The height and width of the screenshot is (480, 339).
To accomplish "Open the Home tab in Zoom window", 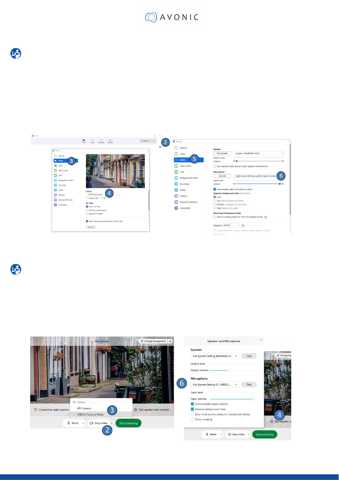I will 84,141.
